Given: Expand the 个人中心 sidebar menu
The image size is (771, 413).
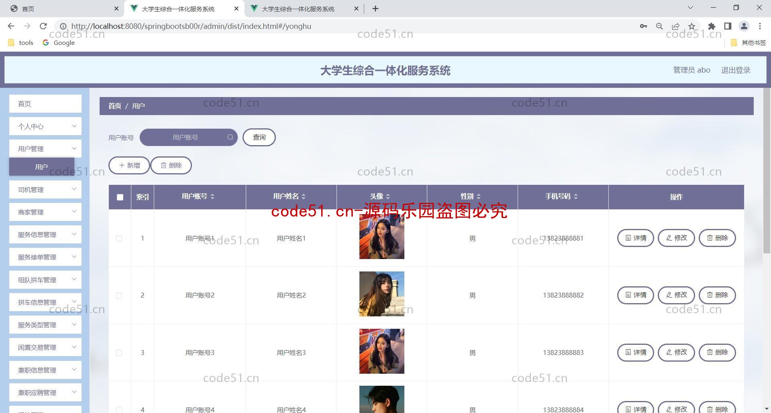Looking at the screenshot, I should tap(45, 126).
